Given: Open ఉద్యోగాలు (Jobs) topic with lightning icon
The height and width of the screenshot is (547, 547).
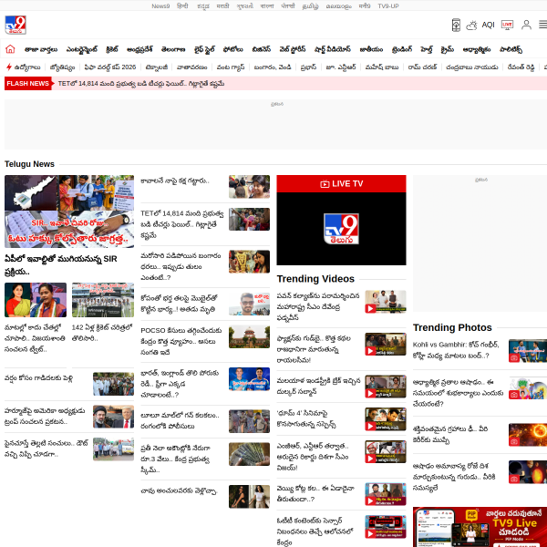Looking at the screenshot, I should (24, 67).
